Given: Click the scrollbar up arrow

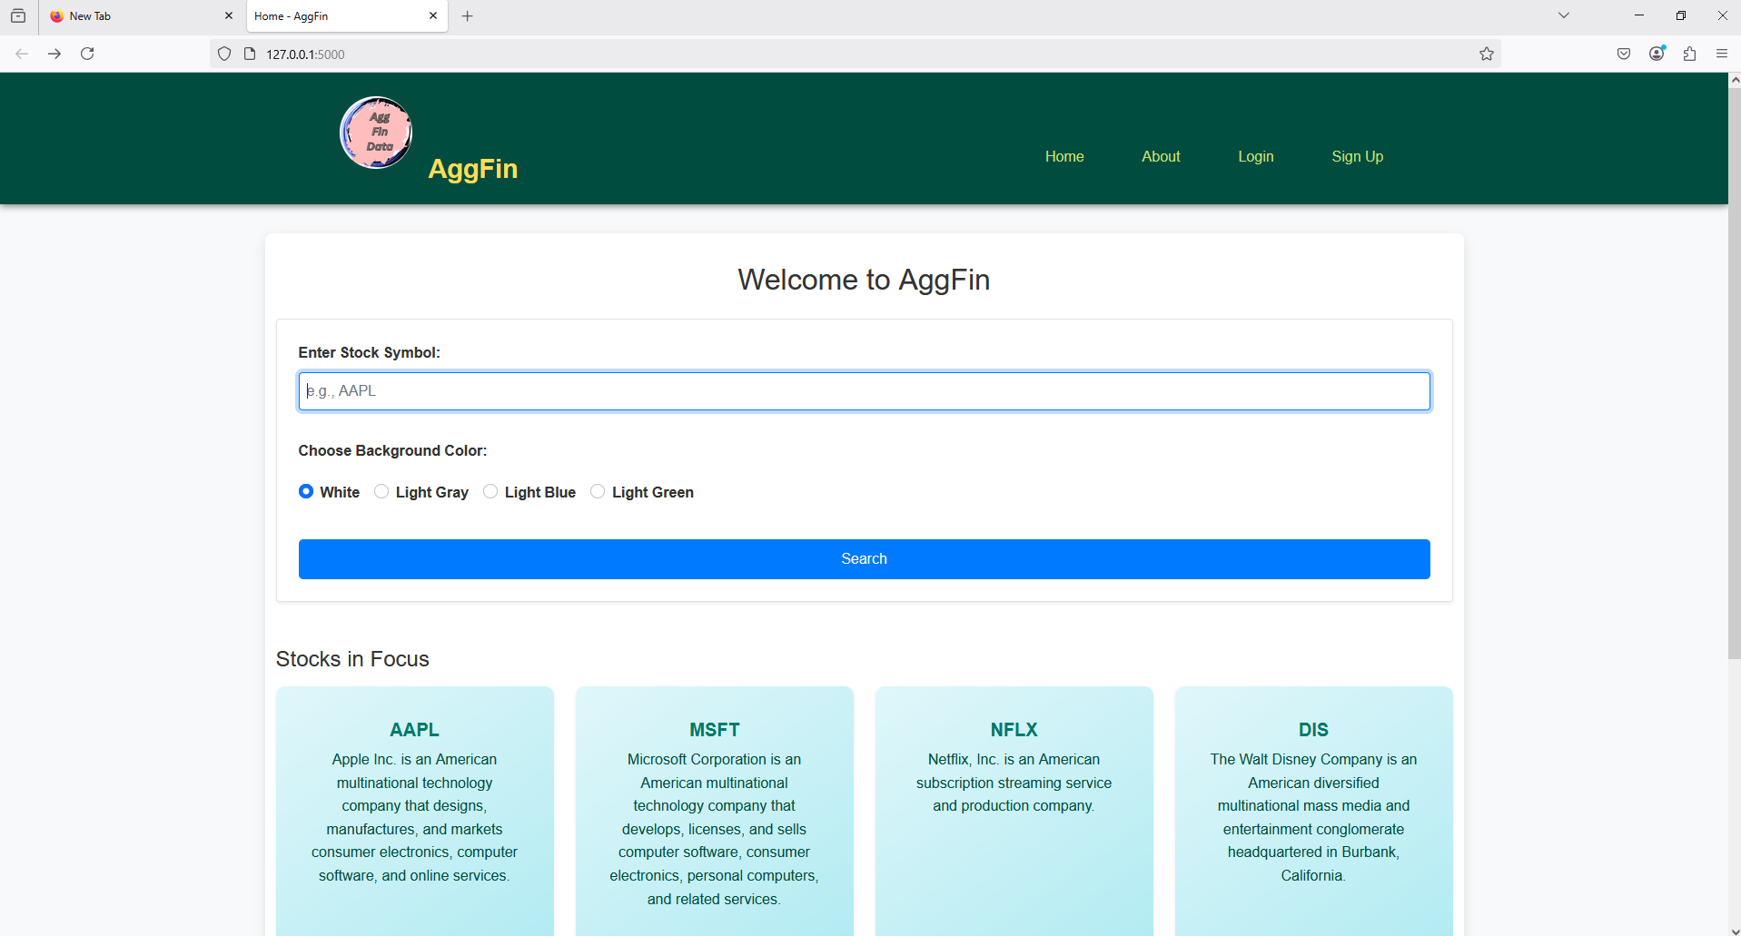Looking at the screenshot, I should tap(1735, 80).
